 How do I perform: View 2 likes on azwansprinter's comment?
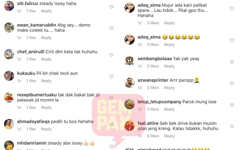[x=153, y=88]
